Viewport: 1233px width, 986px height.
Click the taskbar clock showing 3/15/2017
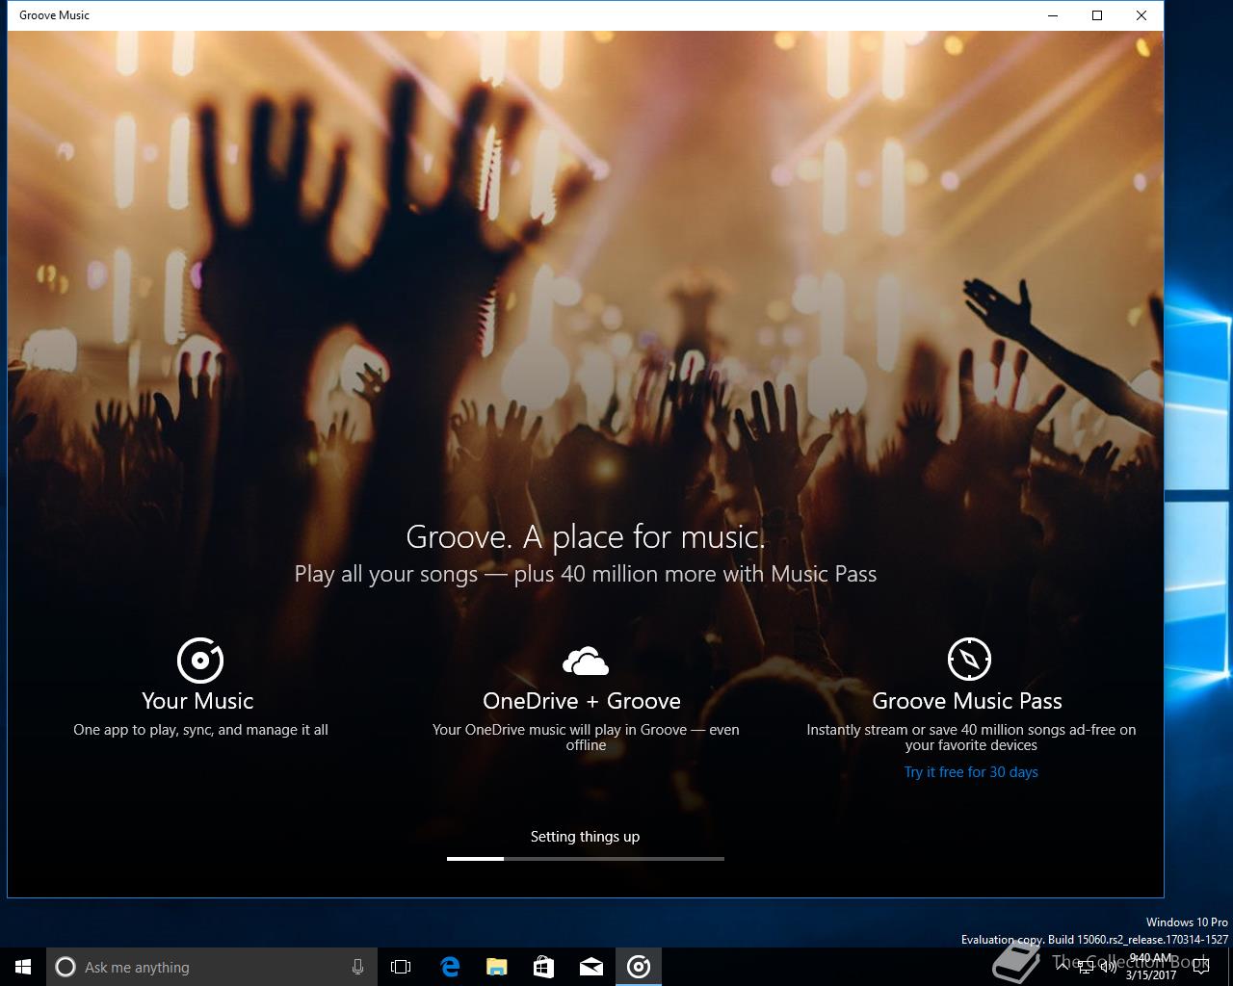1151,967
